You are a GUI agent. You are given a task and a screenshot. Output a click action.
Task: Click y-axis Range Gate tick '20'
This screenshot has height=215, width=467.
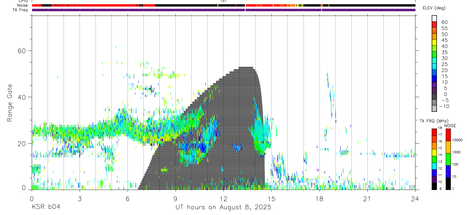tap(22, 143)
